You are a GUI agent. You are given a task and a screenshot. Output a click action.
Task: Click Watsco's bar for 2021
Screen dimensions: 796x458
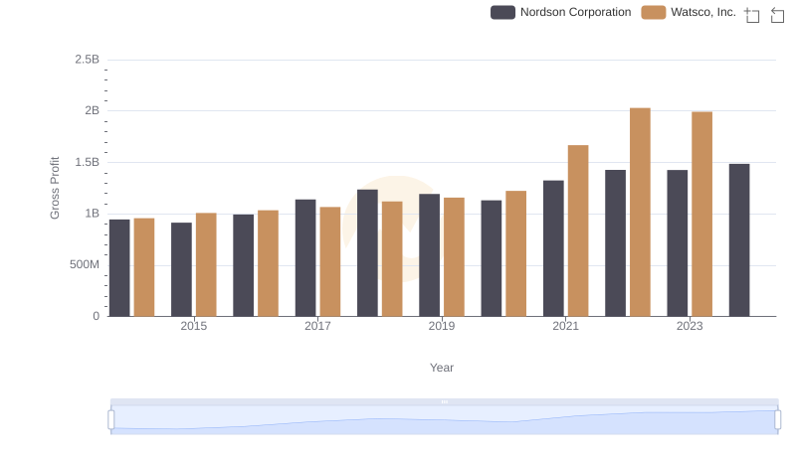coord(578,231)
